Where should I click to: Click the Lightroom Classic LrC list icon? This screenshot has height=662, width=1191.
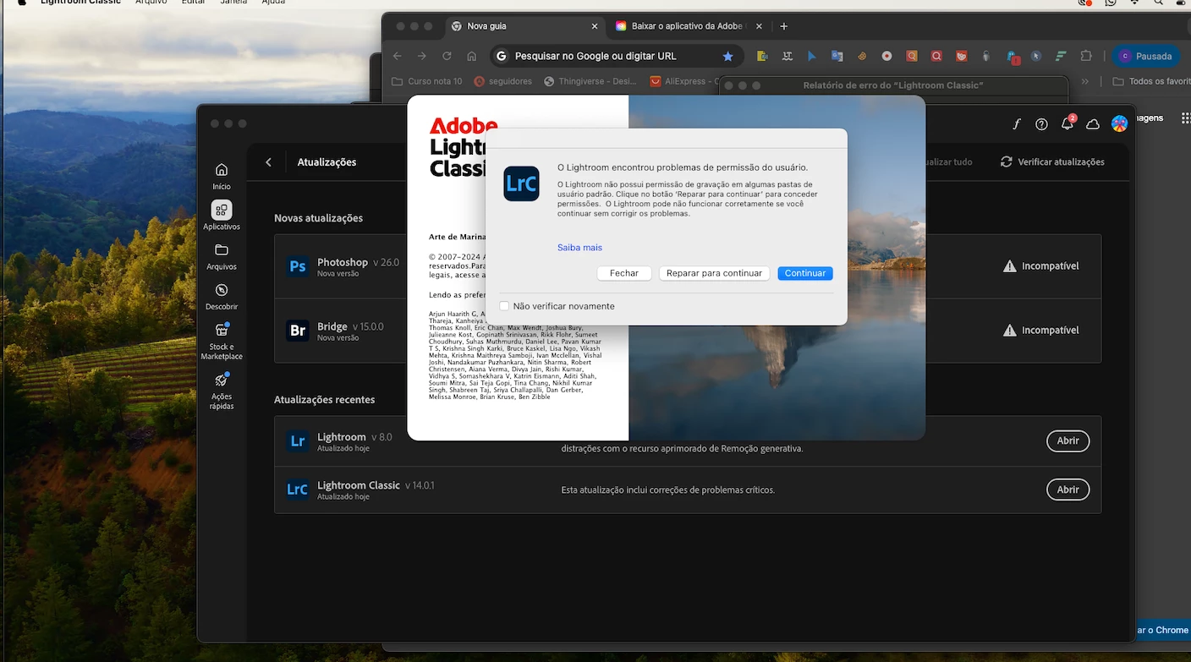298,490
